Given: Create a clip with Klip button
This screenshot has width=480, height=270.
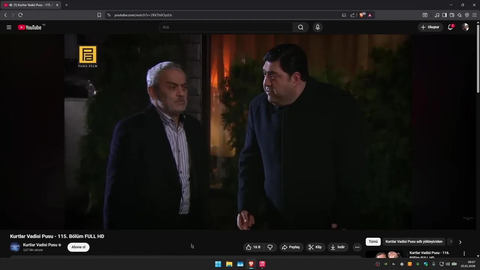Looking at the screenshot, I should coord(315,247).
